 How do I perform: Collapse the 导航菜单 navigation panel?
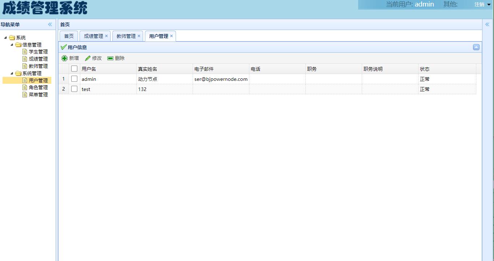click(50, 25)
